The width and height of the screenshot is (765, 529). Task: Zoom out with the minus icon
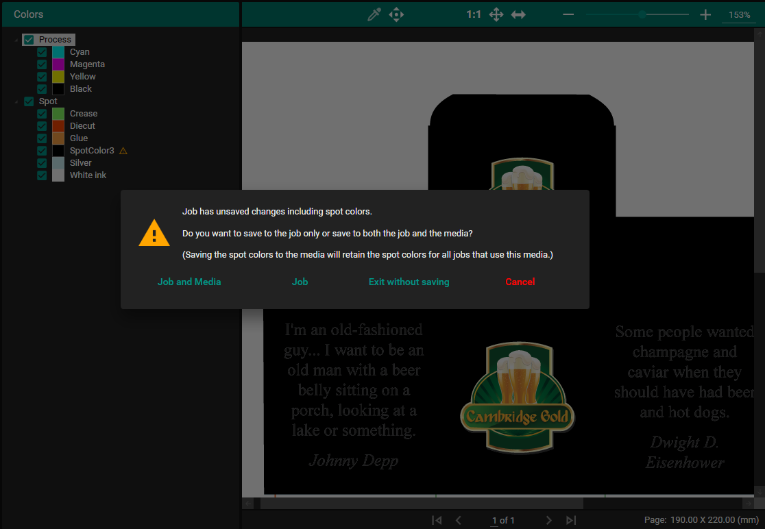click(568, 14)
